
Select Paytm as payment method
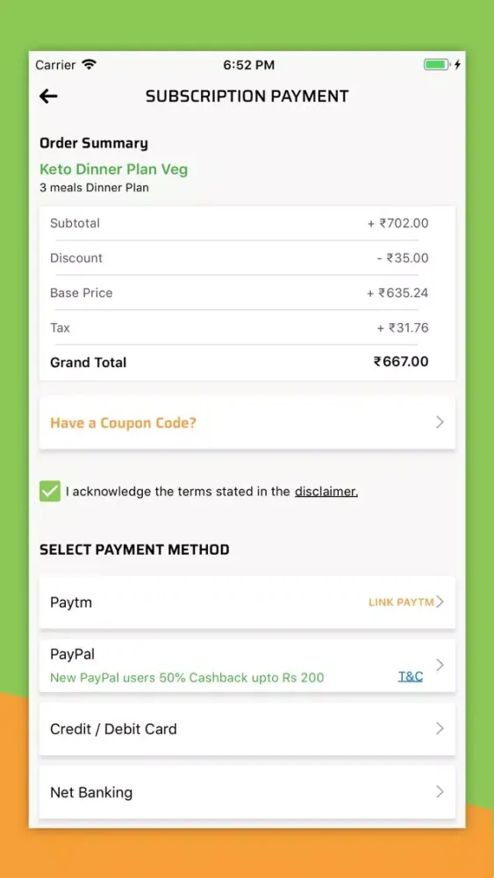247,602
